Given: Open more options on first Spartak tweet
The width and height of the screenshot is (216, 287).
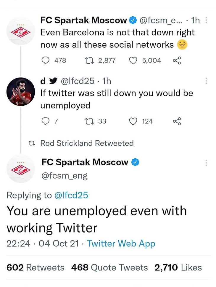Looking at the screenshot, I should (206, 20).
